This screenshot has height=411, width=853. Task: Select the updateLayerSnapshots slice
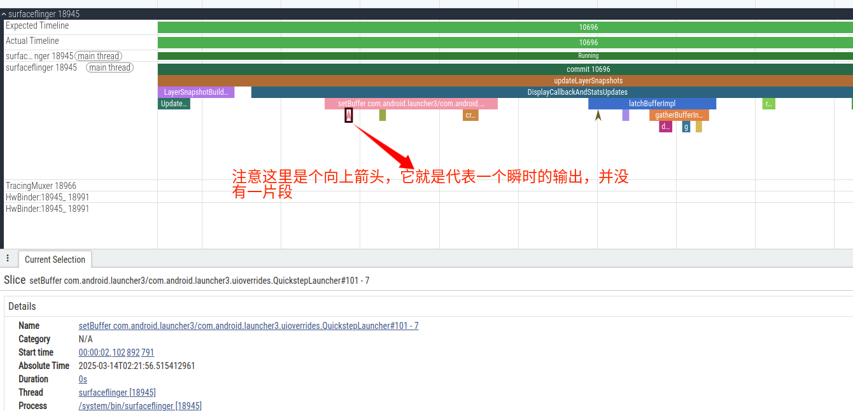505,81
